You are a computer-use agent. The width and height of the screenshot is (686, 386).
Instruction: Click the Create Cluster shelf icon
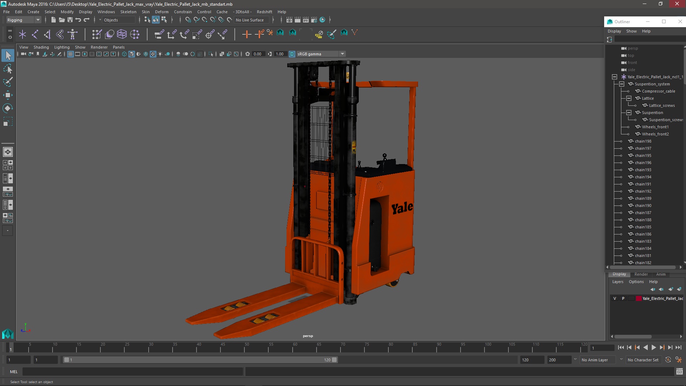point(135,34)
